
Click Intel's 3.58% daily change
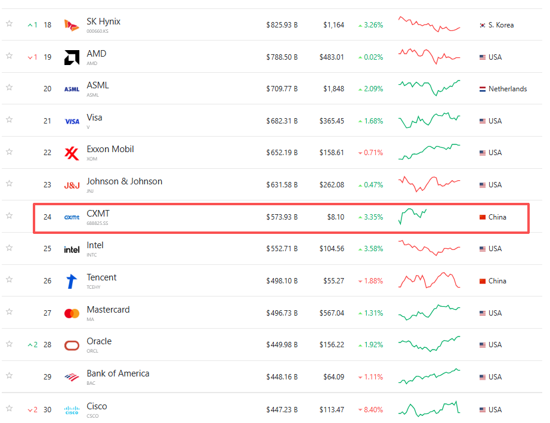point(370,249)
